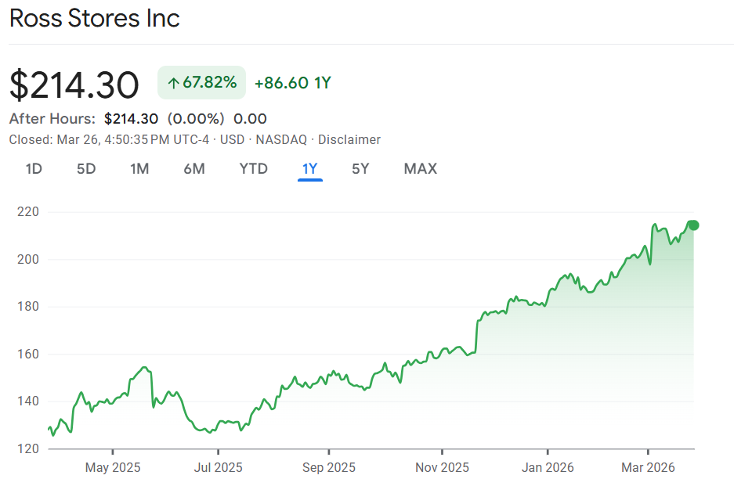Select the YTD range tab
734x486 pixels.
click(253, 168)
